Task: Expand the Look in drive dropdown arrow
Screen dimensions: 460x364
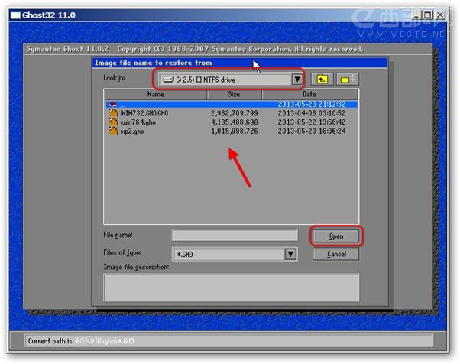Action: (296, 79)
